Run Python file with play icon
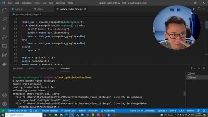The height and width of the screenshot is (117, 208). 194,9
